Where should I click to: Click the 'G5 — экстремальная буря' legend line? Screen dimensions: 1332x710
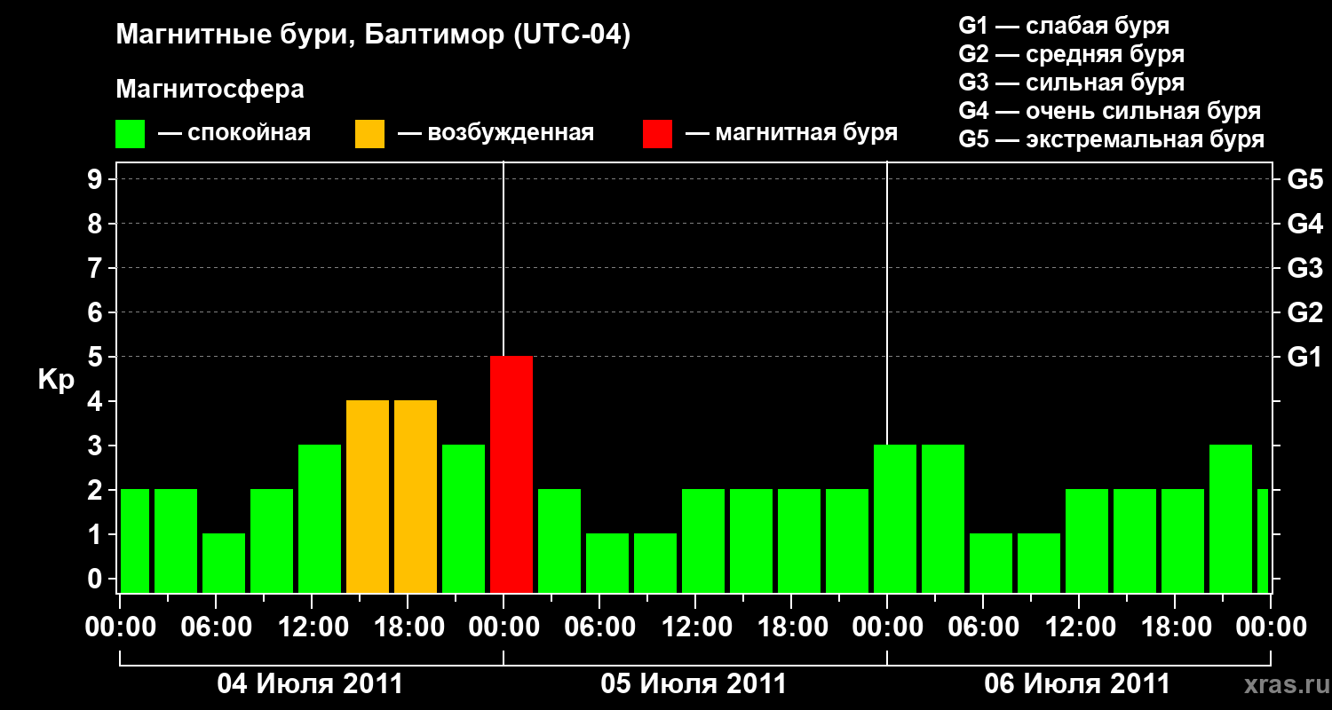point(1112,139)
